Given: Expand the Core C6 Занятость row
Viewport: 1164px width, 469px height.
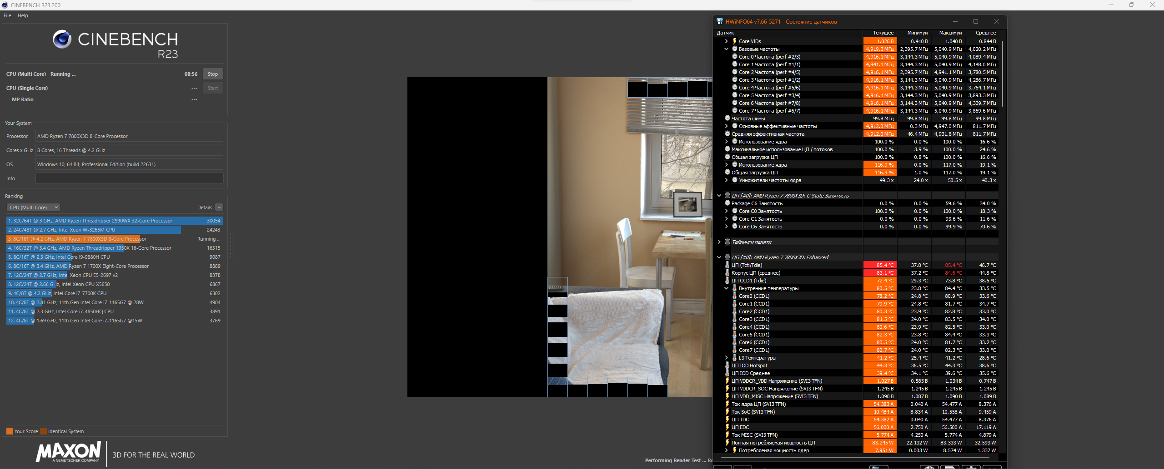Looking at the screenshot, I should (727, 227).
